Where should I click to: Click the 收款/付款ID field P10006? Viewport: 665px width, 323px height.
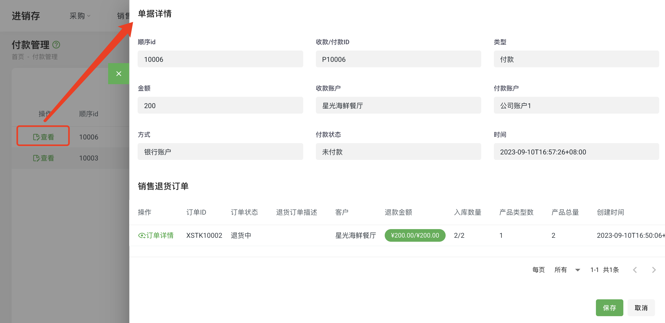tap(398, 59)
